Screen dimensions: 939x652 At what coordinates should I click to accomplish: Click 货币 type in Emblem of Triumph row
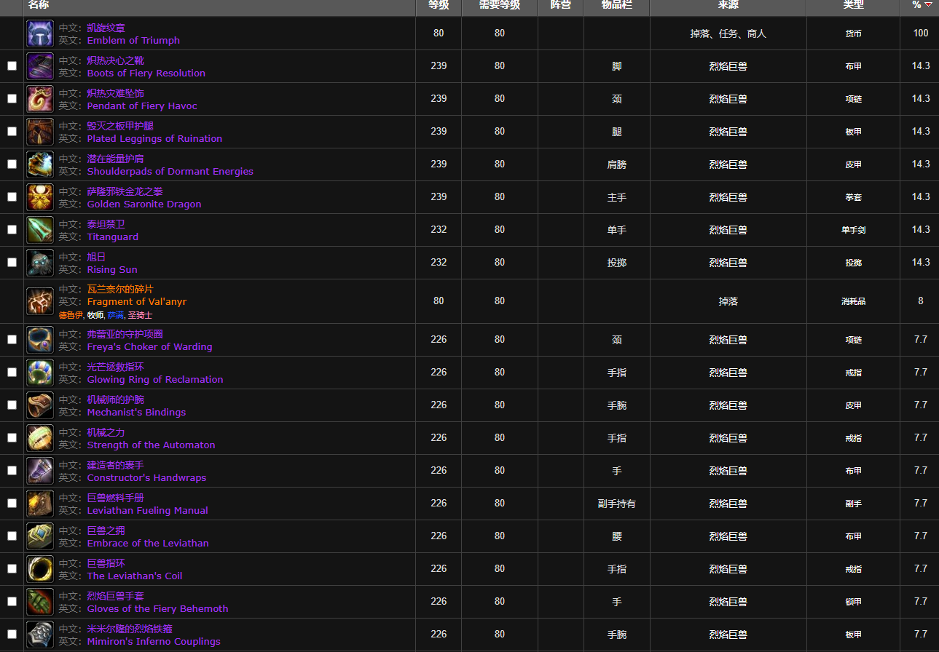point(853,33)
